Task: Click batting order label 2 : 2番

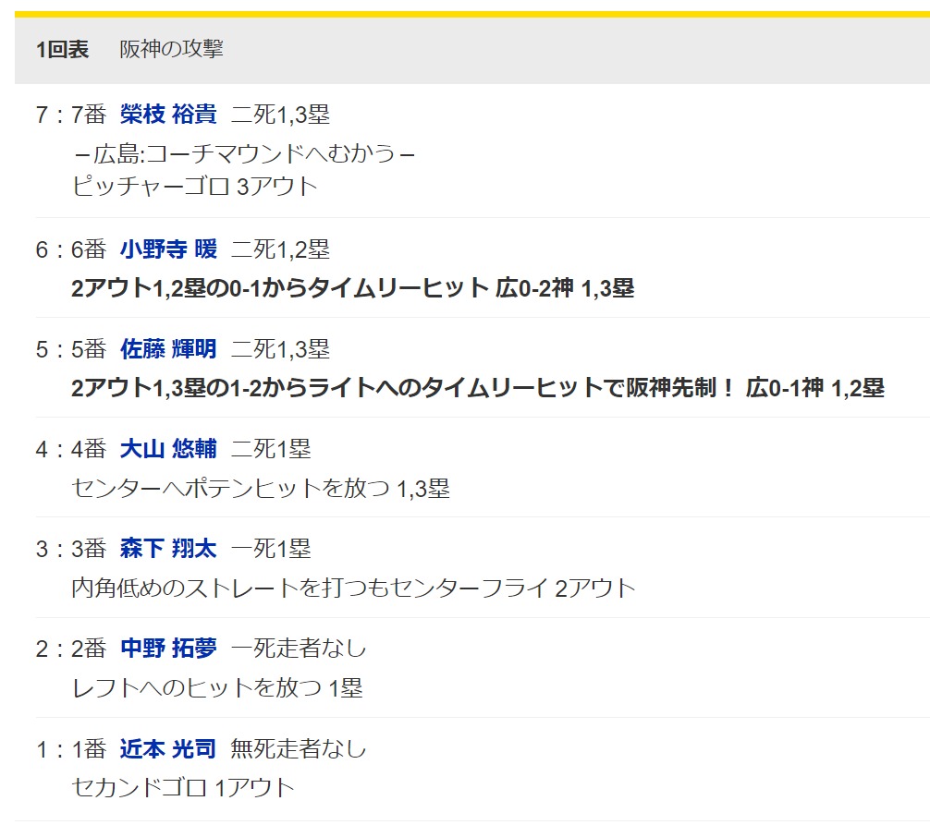Action: click(x=71, y=648)
